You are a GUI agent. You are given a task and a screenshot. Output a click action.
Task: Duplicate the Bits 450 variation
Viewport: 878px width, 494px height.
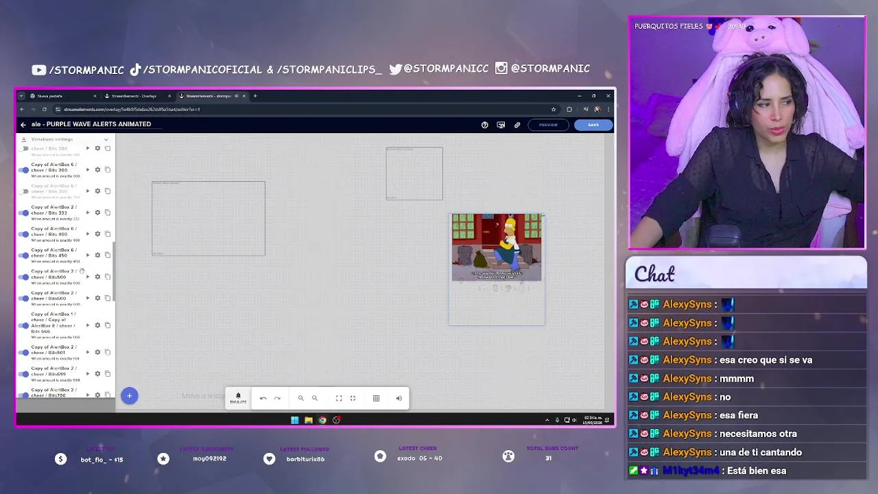[108, 255]
